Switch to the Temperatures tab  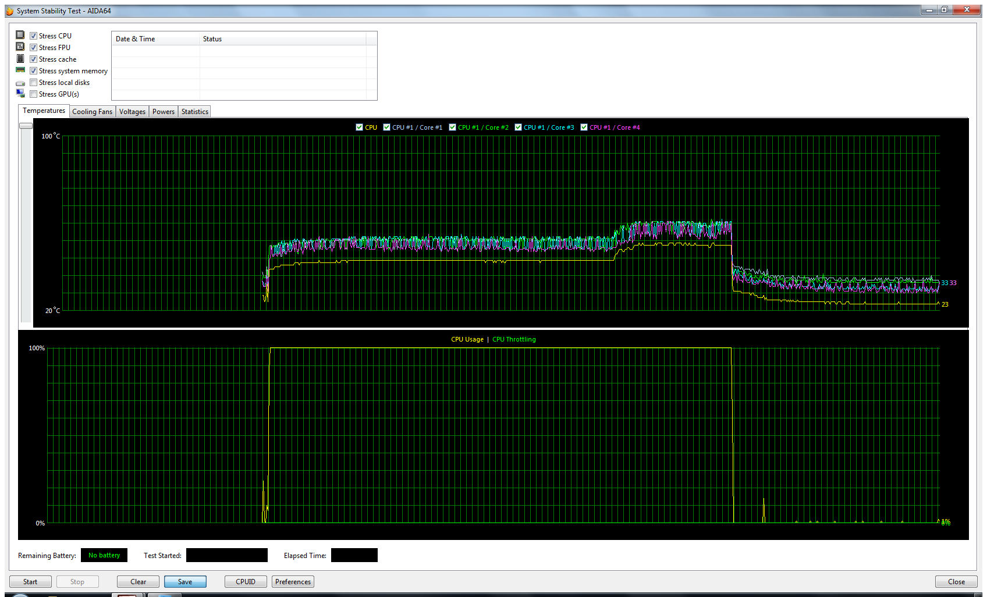(44, 111)
